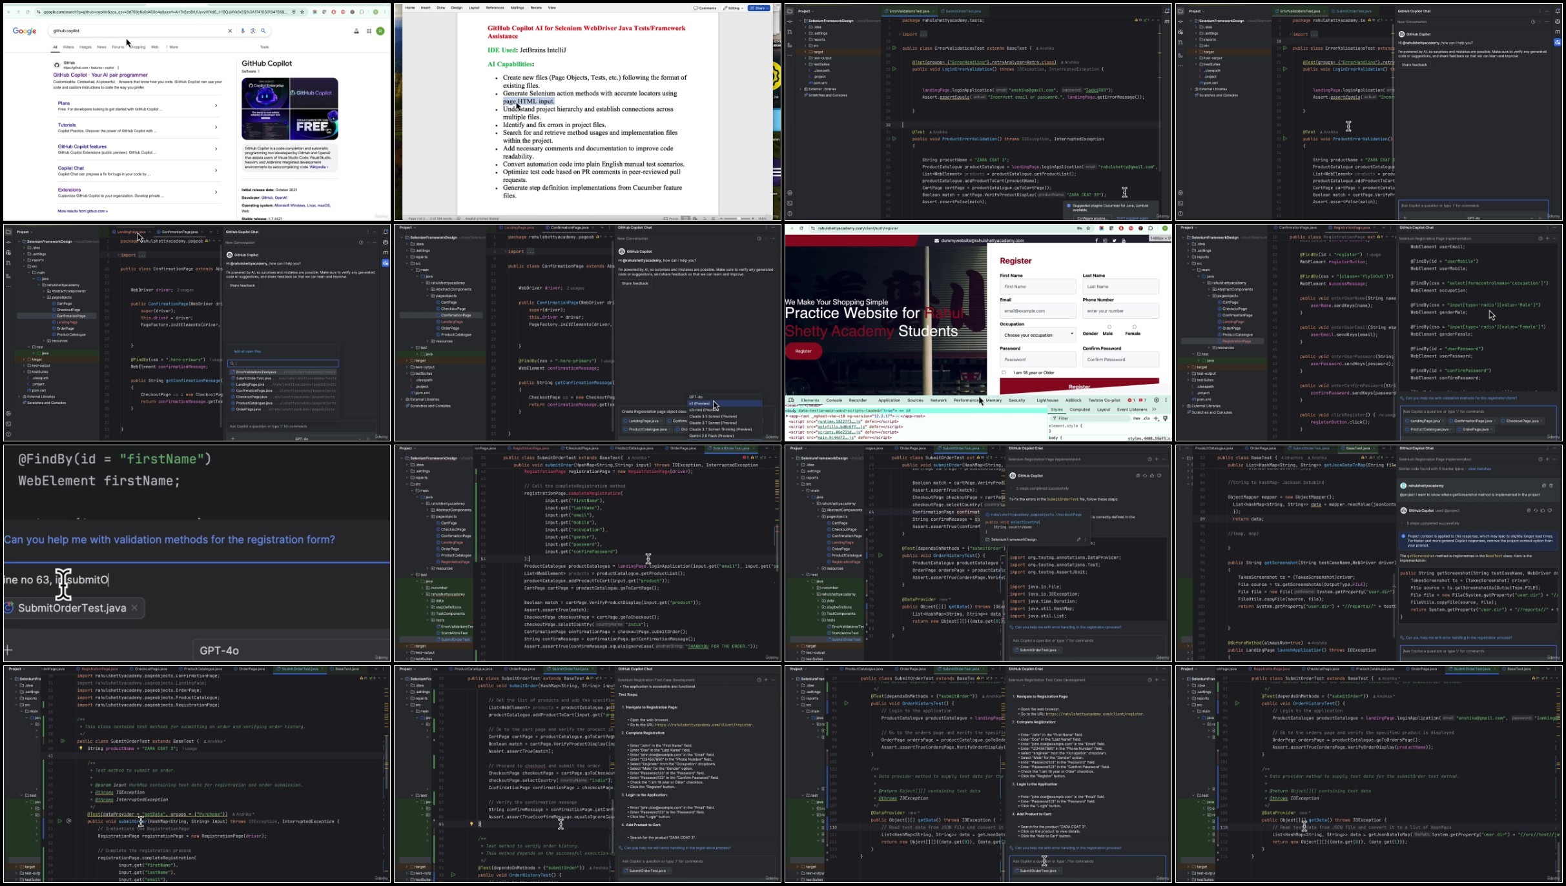1566x886 pixels.
Task: Click the Word zoom slider in the status bar
Action: coord(737,218)
